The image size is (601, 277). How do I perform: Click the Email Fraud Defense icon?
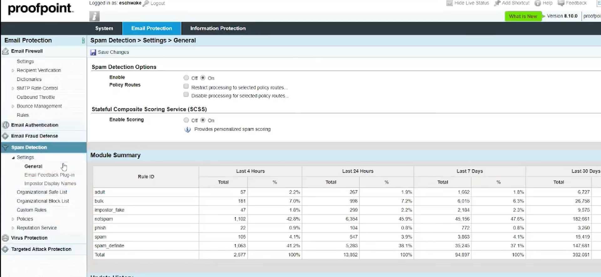pyautogui.click(x=5, y=136)
